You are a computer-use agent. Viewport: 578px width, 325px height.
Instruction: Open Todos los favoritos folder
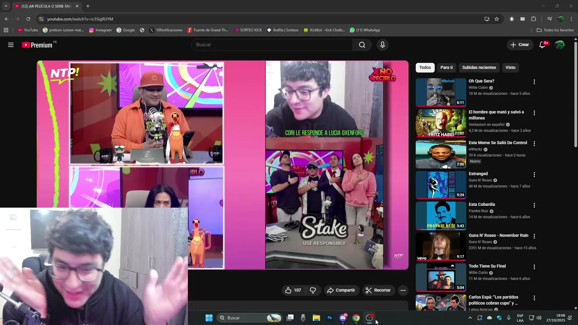[555, 30]
